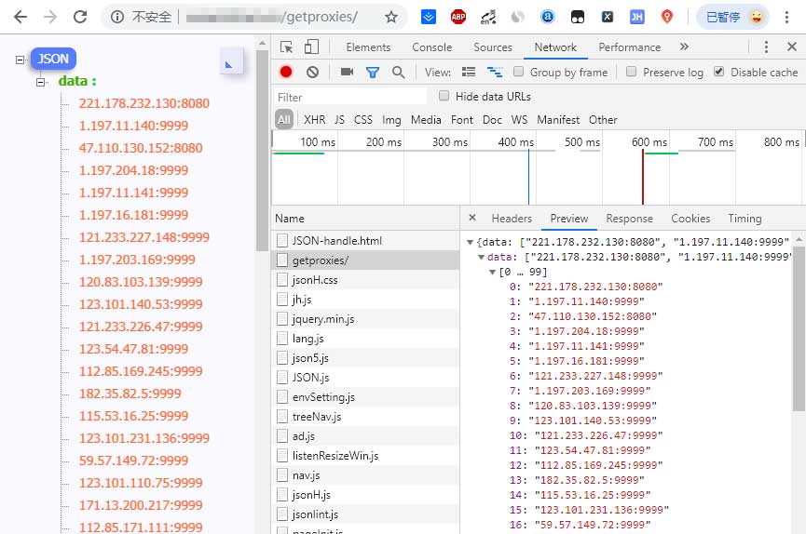Click the capture screenshots camera icon

(x=347, y=72)
